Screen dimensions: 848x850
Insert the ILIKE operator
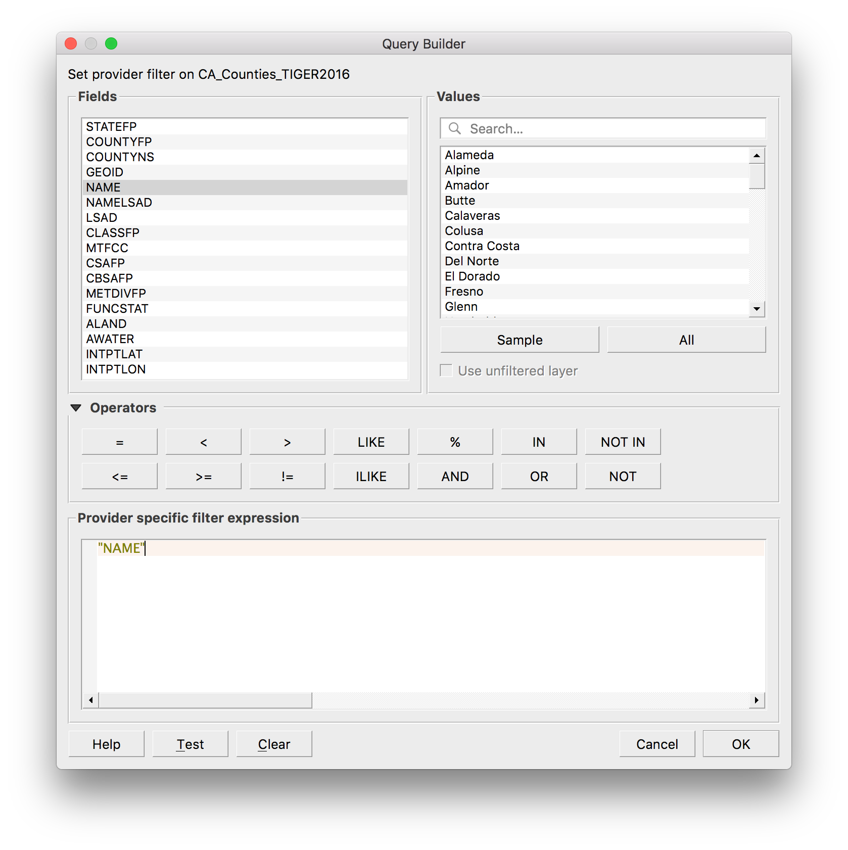tap(370, 476)
